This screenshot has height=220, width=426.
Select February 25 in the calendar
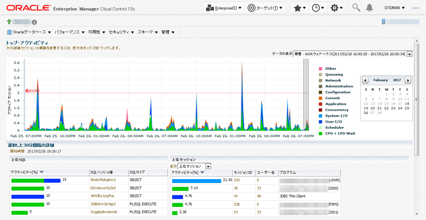(407, 108)
